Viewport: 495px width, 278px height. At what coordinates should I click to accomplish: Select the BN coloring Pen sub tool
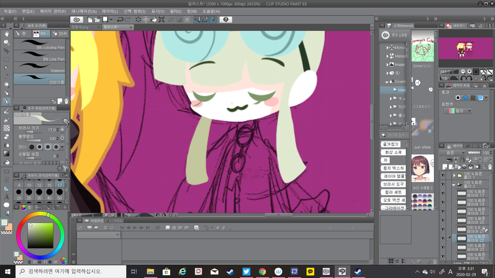(x=40, y=45)
